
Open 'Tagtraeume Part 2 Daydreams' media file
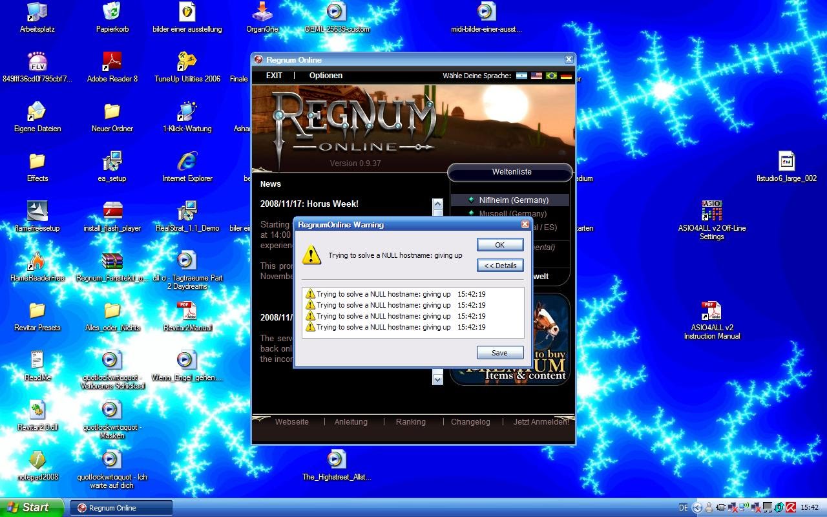[187, 270]
